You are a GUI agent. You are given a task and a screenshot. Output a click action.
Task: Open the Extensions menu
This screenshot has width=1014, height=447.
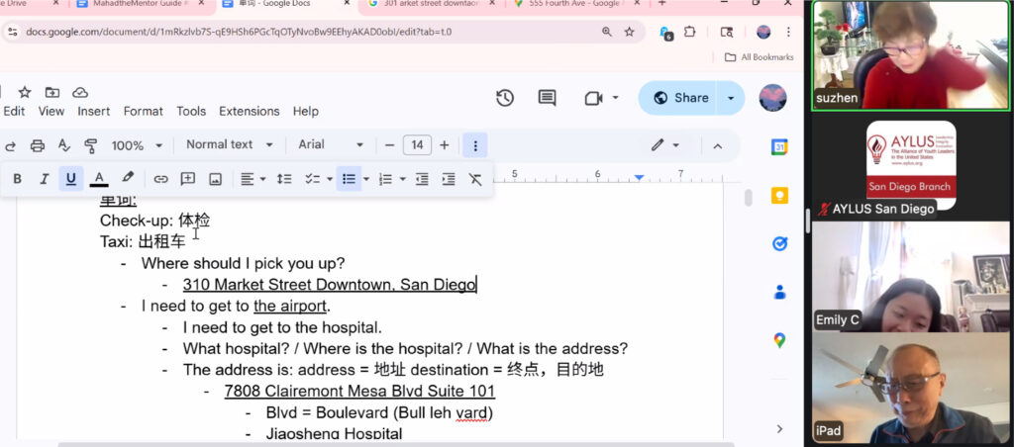pos(249,111)
